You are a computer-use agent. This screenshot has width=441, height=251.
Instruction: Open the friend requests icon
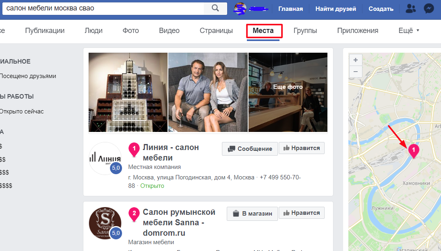410,8
